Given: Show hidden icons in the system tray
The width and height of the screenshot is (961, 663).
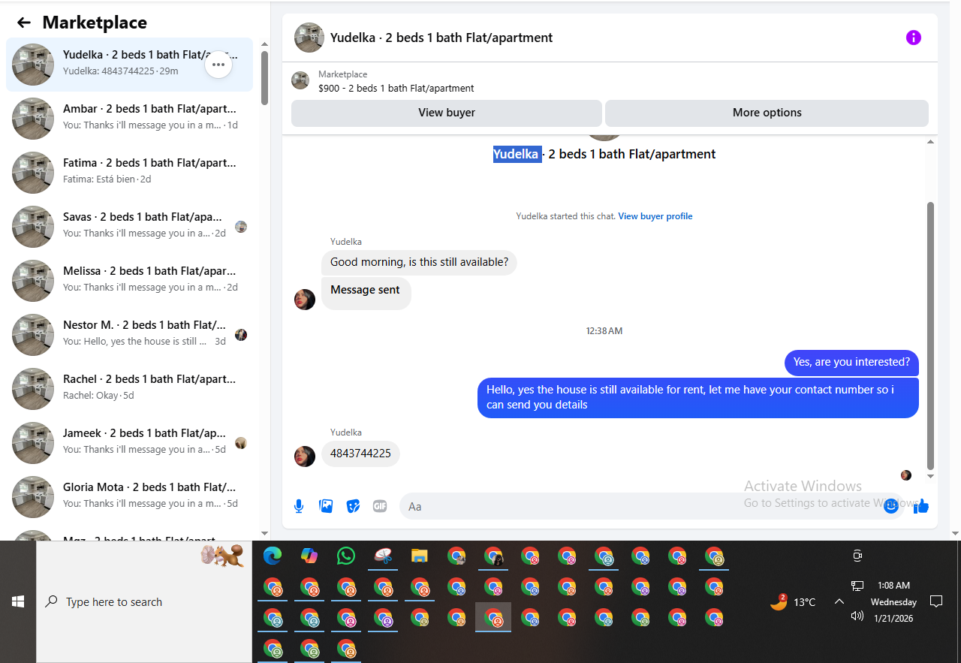Looking at the screenshot, I should click(x=839, y=601).
